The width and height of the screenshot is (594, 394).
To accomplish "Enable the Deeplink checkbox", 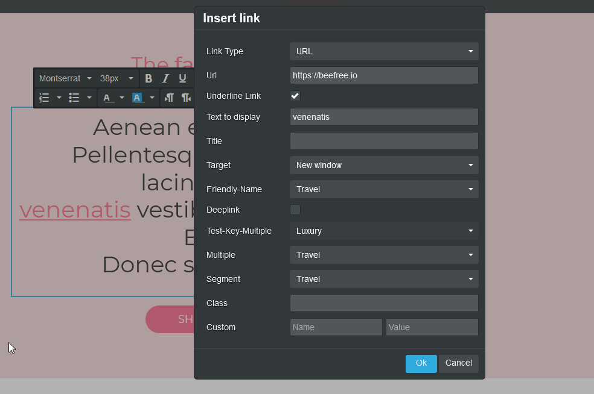I will 295,210.
